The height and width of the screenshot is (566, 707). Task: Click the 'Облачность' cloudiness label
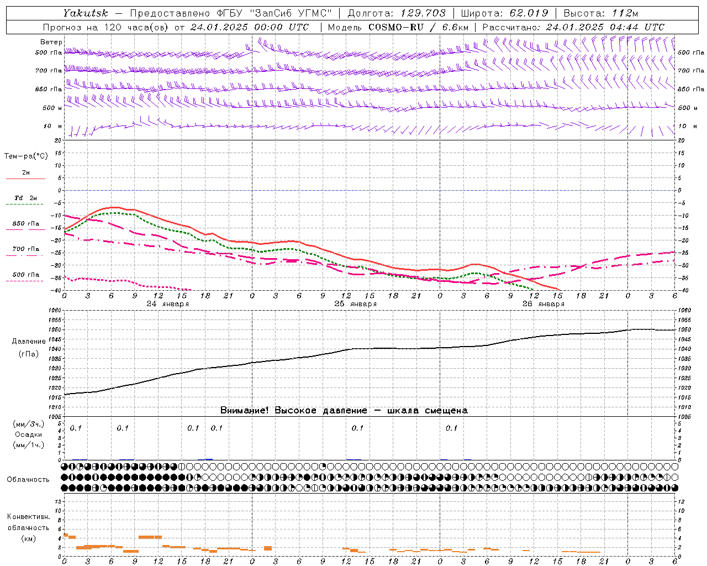(x=28, y=480)
